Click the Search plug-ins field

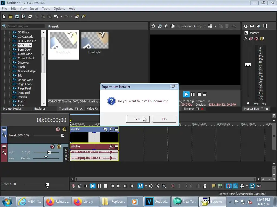26,26
